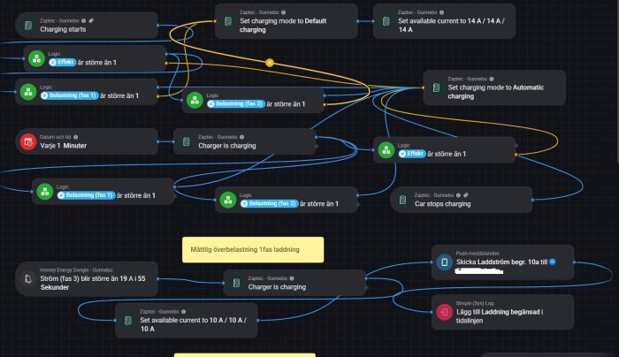Select the yellow note Måttlig överbelastning 1fas laddning

(253, 250)
